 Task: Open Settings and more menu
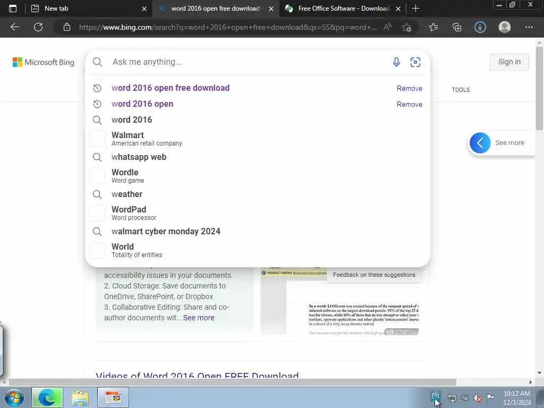[x=529, y=27]
